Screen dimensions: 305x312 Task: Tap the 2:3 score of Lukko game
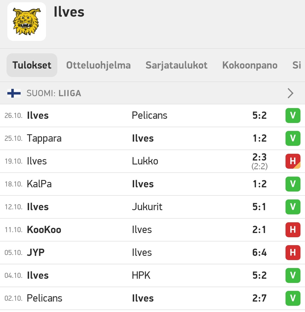tap(259, 157)
